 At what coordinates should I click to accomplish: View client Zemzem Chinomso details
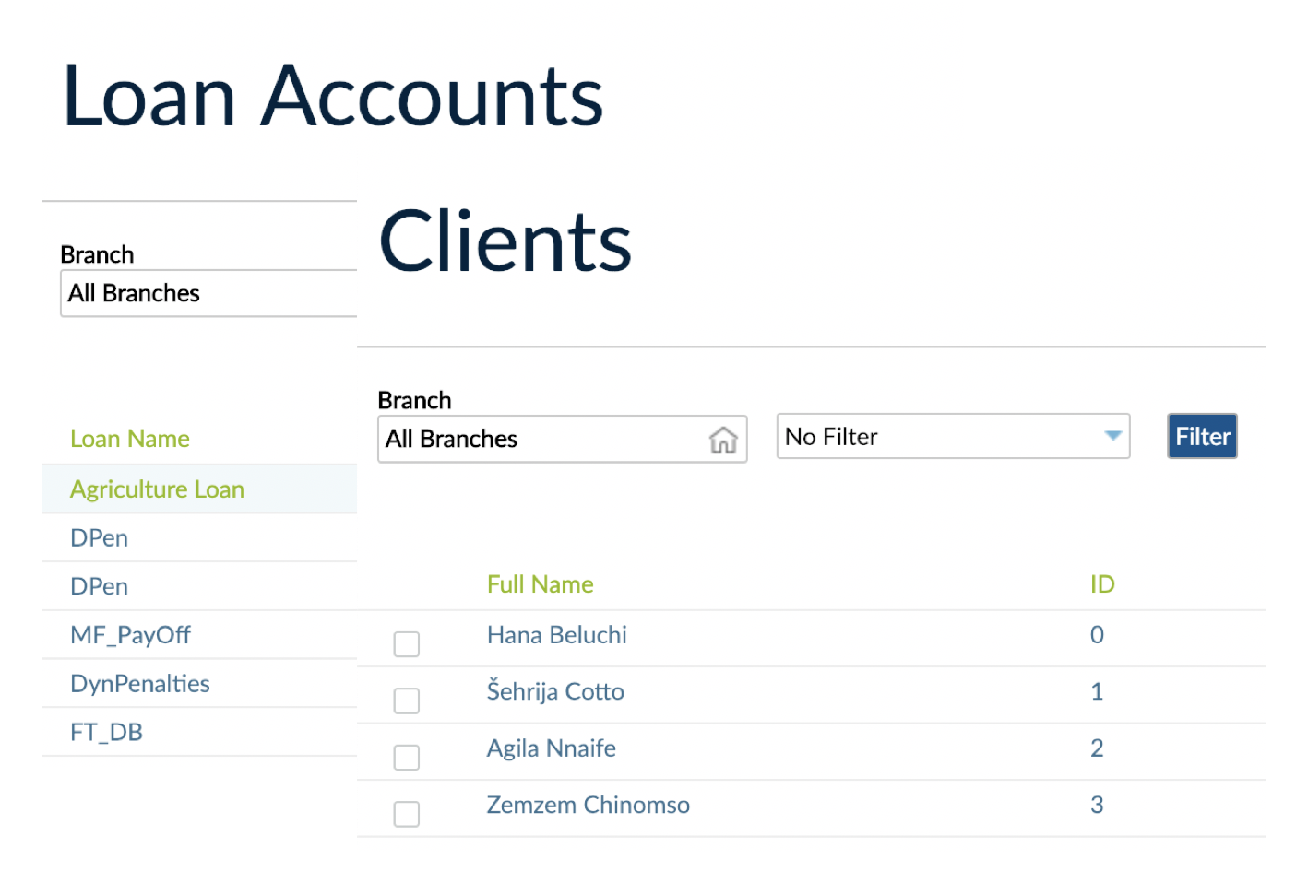coord(588,805)
